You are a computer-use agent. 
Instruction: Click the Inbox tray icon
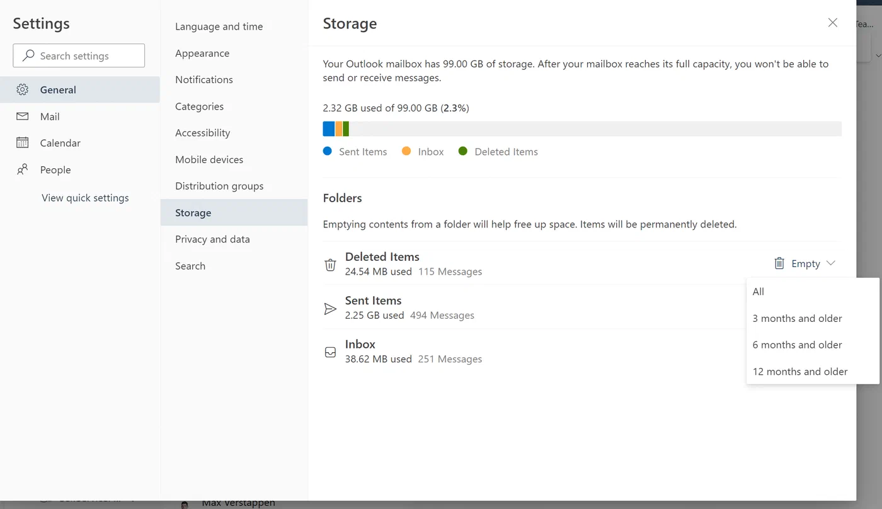[330, 352]
